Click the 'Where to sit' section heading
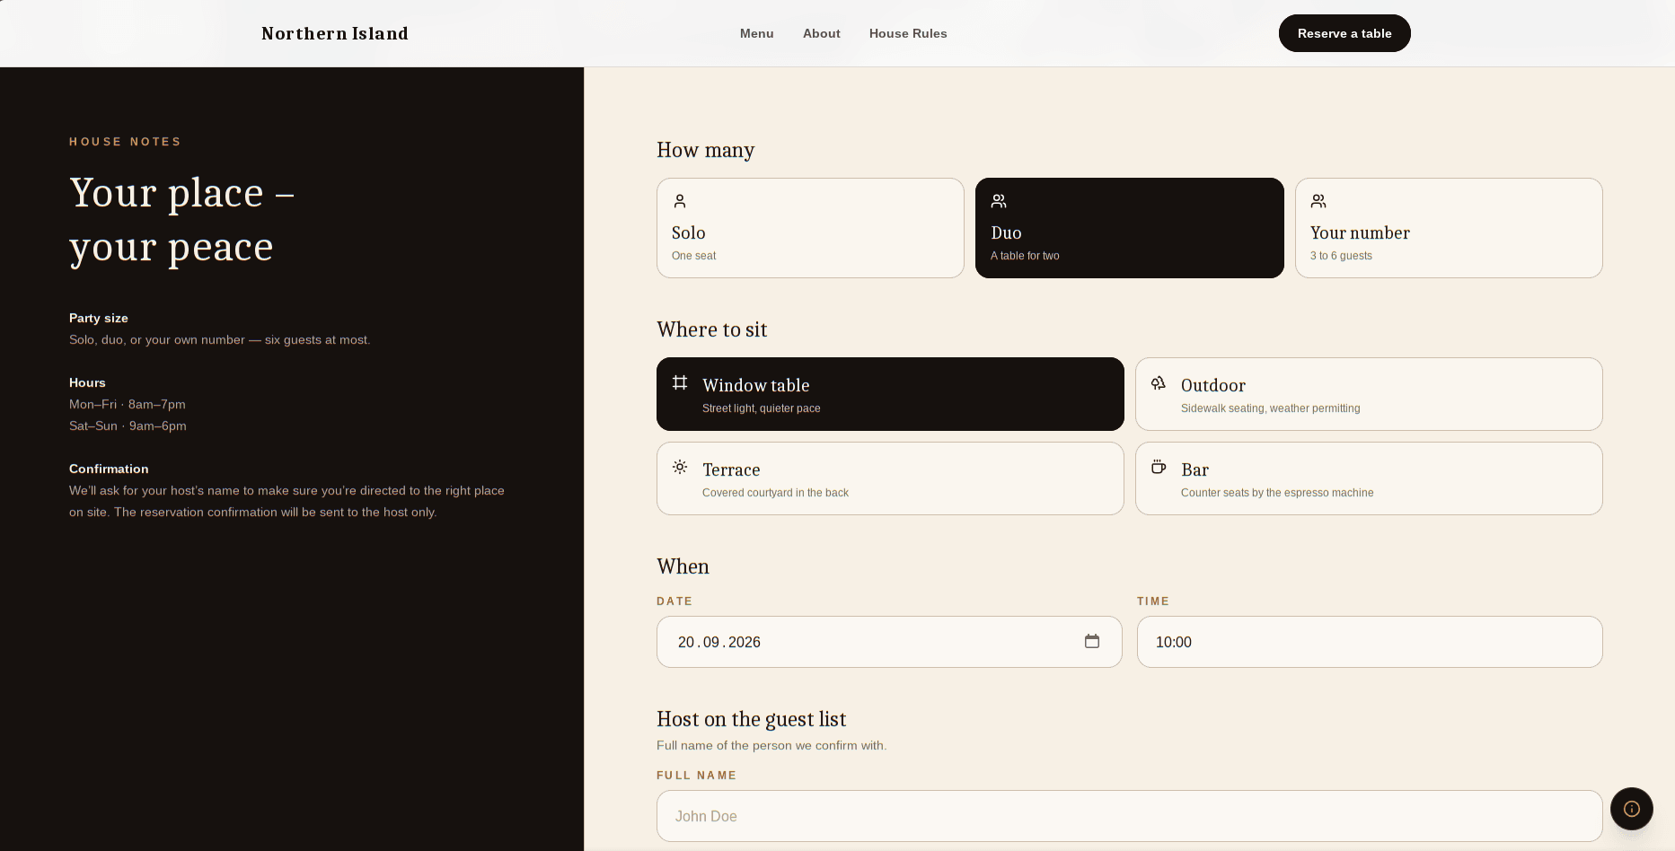The width and height of the screenshot is (1675, 851). point(711,329)
